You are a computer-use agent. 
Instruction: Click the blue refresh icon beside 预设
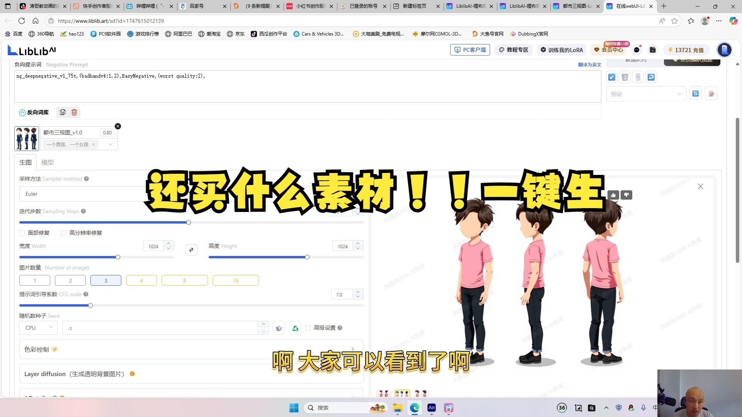[x=696, y=93]
